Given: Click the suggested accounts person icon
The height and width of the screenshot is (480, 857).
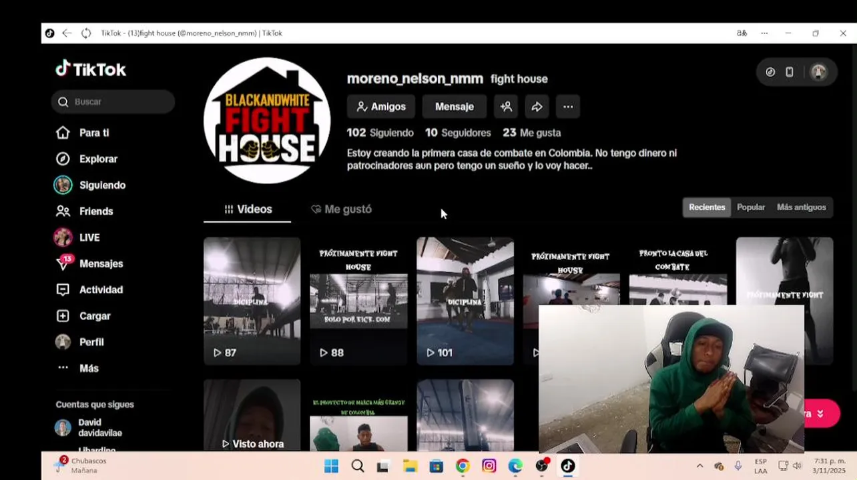Looking at the screenshot, I should pyautogui.click(x=506, y=107).
